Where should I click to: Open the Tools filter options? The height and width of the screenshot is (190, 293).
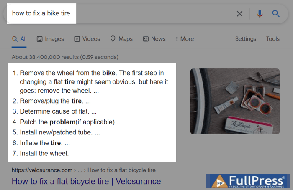(272, 39)
